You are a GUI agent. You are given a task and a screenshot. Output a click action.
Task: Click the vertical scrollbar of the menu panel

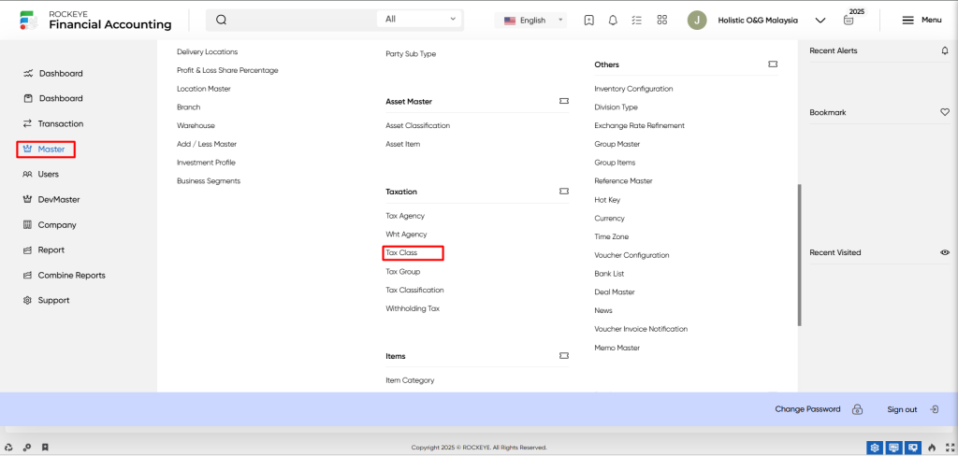(x=799, y=255)
